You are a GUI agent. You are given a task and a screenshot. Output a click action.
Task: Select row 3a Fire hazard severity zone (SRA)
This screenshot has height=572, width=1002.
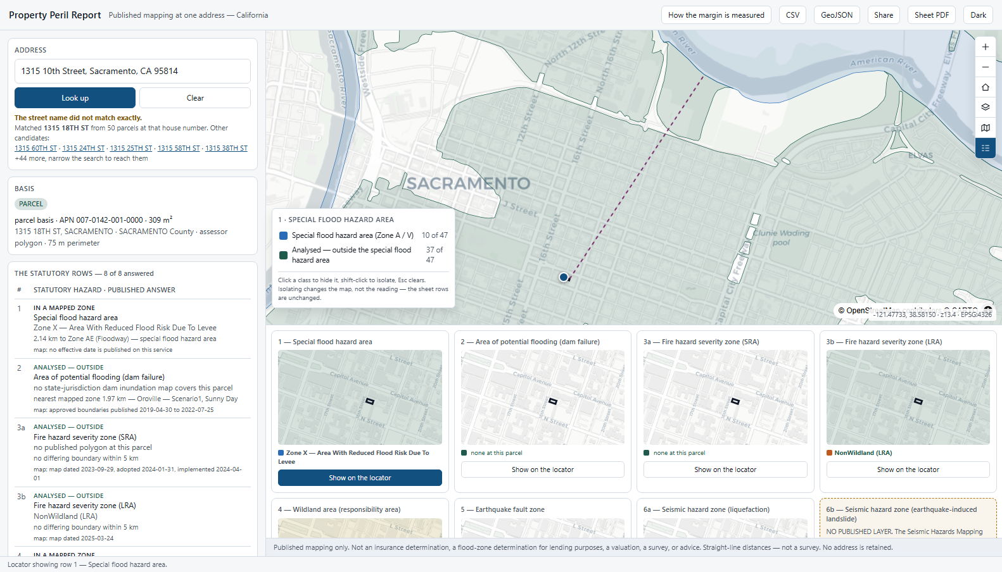(x=132, y=452)
